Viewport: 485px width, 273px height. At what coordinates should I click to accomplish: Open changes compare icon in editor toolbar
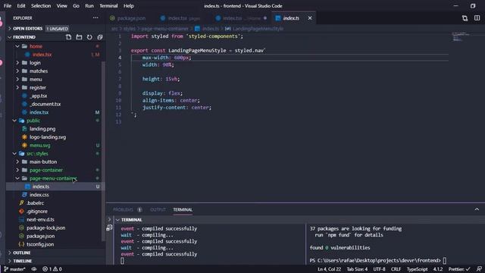(x=465, y=18)
